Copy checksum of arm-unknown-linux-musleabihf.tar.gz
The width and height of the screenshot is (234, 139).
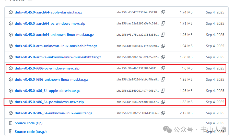coord(163,46)
